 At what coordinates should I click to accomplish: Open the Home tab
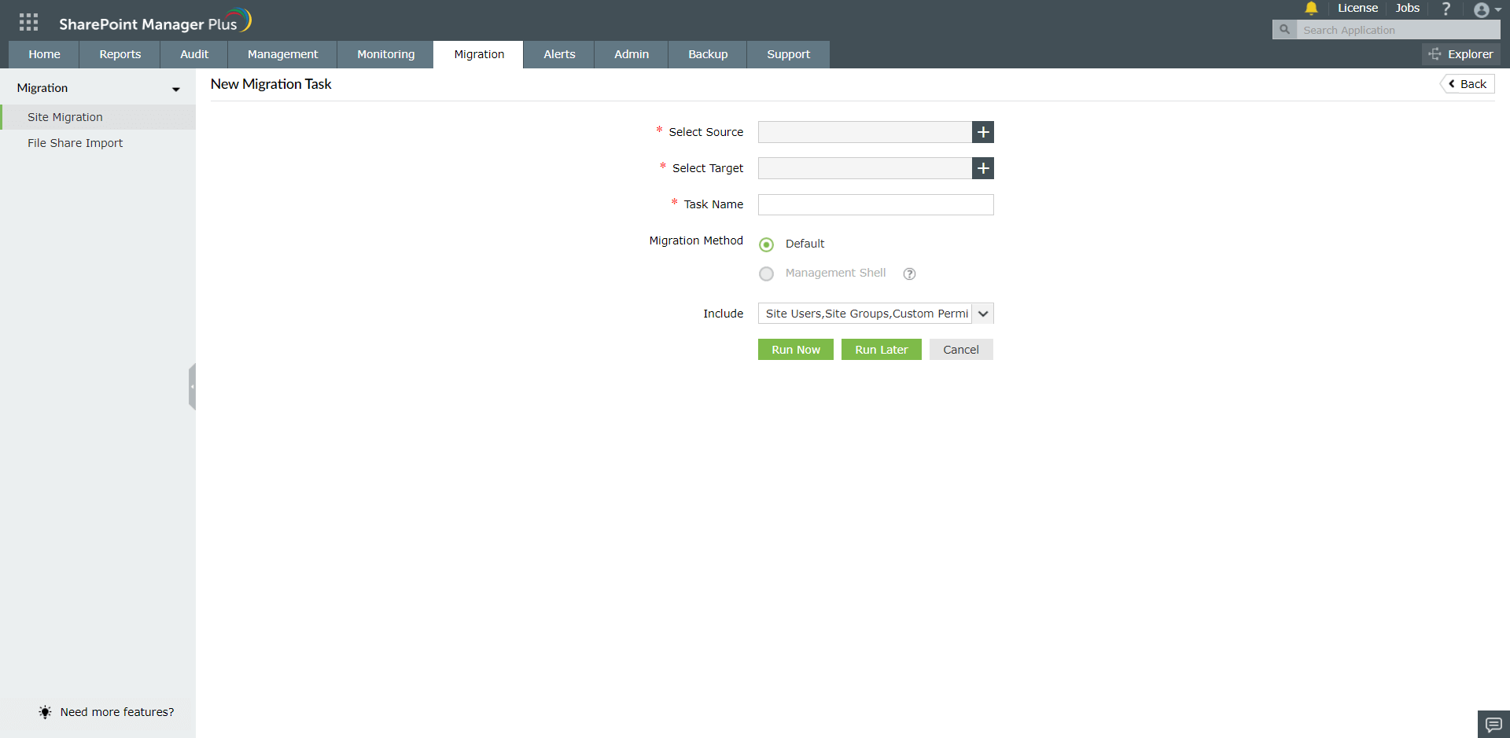44,54
